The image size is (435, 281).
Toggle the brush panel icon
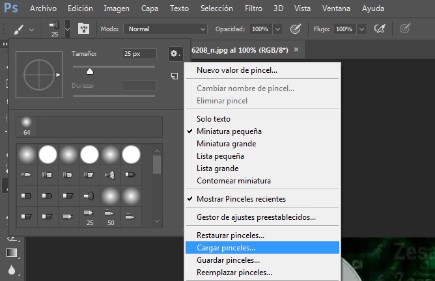point(84,29)
